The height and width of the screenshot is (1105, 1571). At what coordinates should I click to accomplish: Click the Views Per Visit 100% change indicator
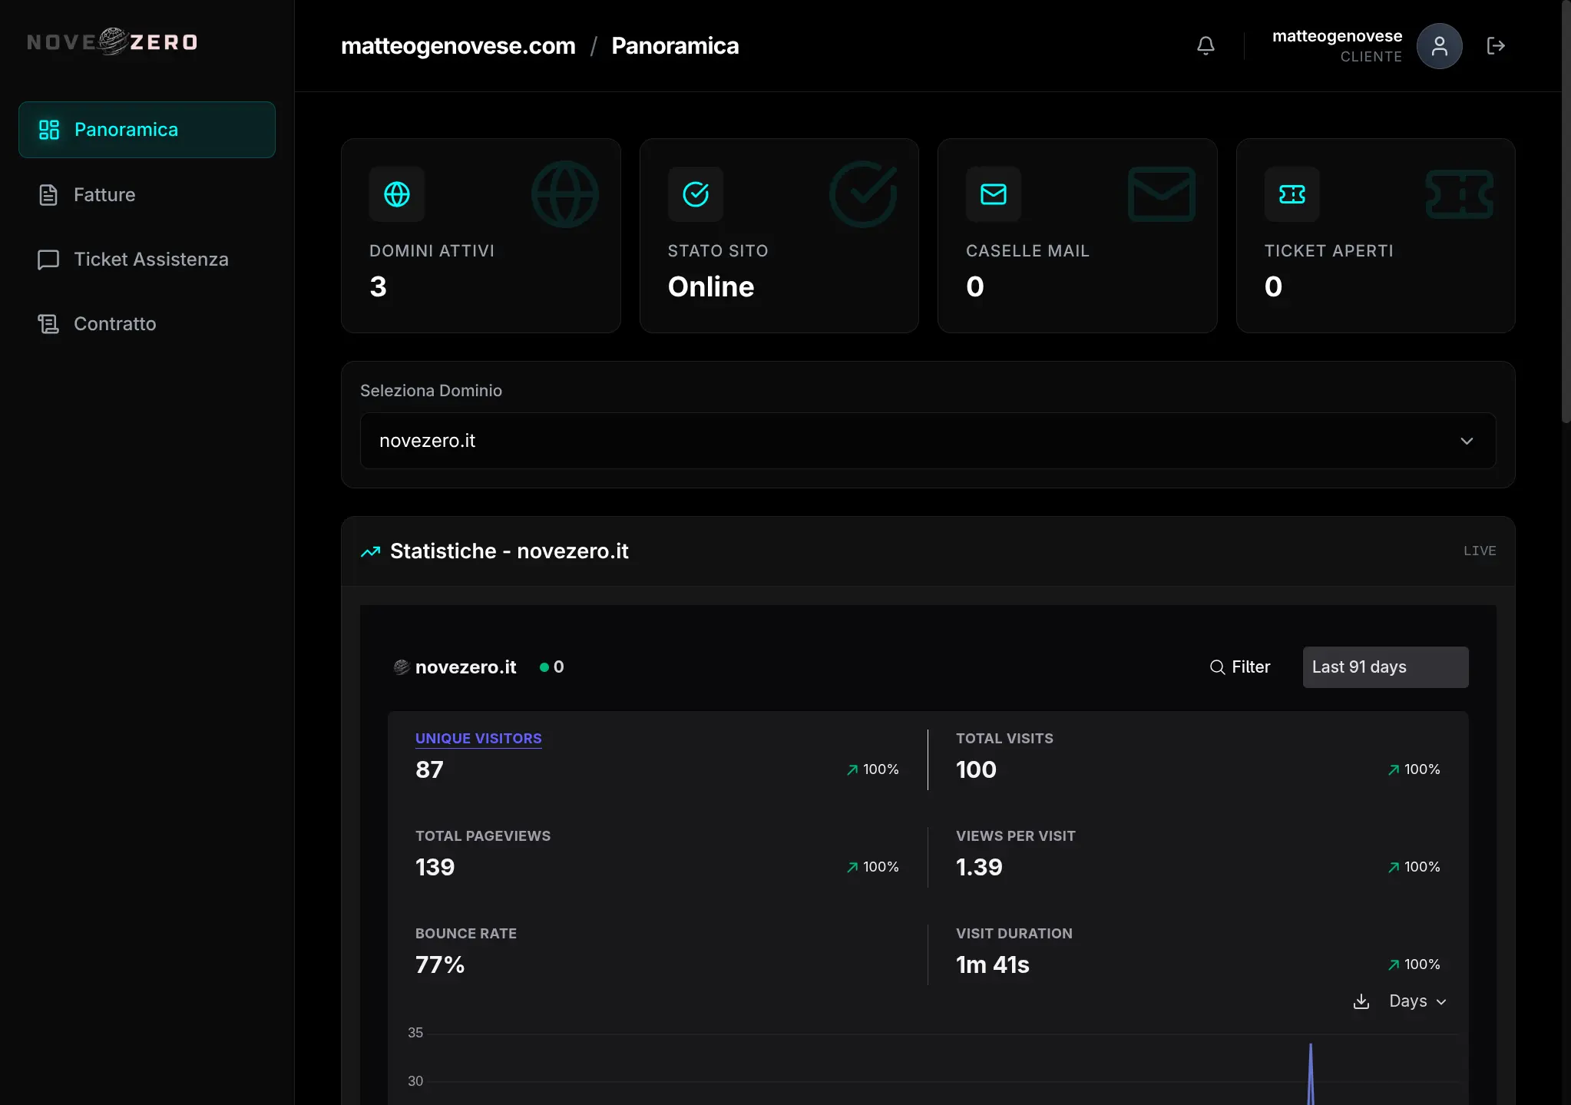1414,867
